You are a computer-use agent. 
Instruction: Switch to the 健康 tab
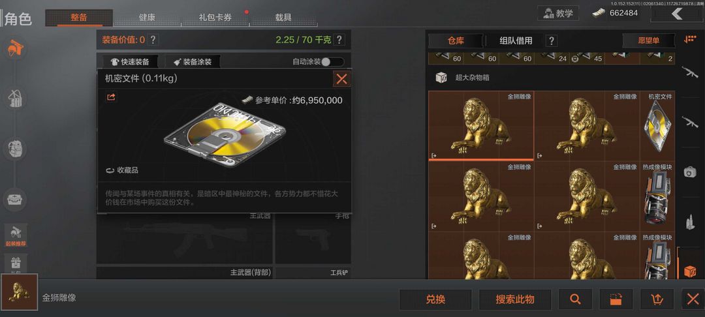coord(147,18)
